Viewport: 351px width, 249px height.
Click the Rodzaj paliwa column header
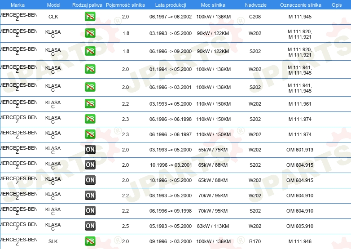point(87,5)
